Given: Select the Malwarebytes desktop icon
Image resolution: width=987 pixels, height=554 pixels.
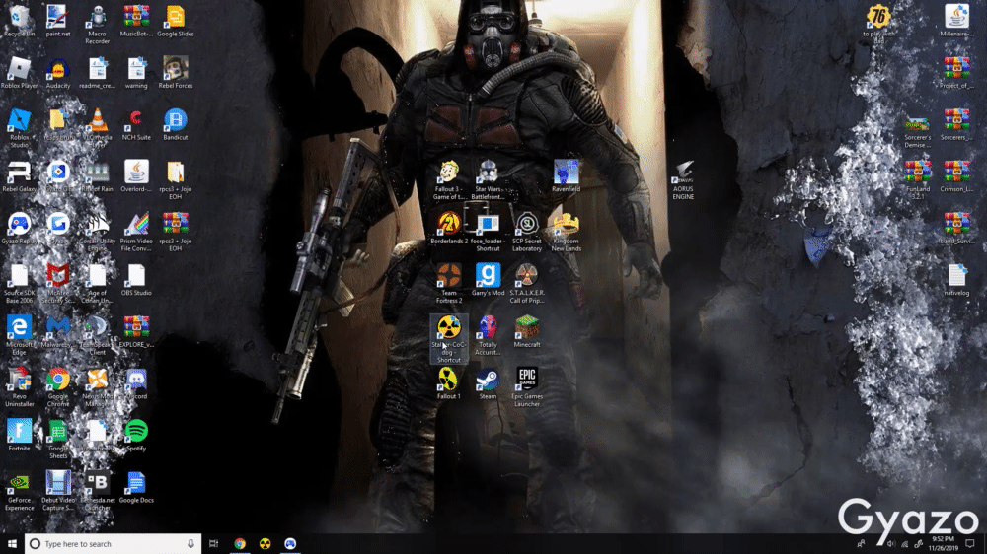Looking at the screenshot, I should (58, 332).
